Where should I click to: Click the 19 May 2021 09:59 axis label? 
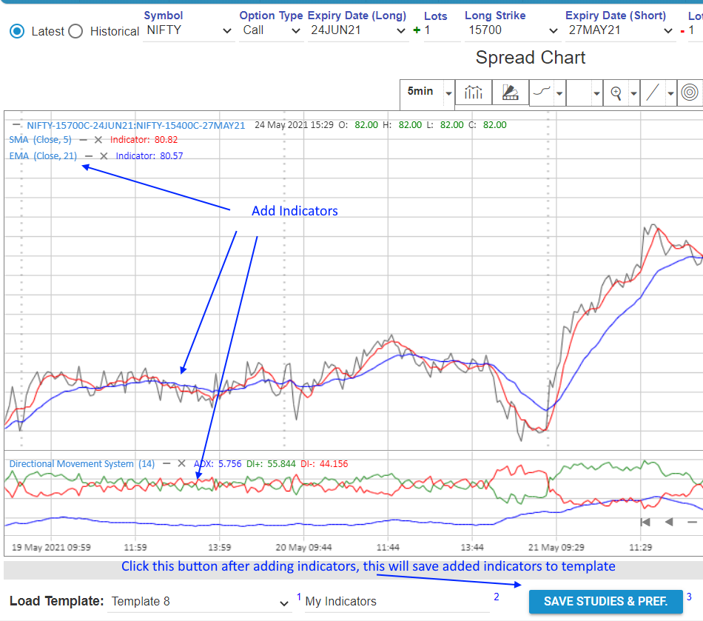(x=51, y=547)
